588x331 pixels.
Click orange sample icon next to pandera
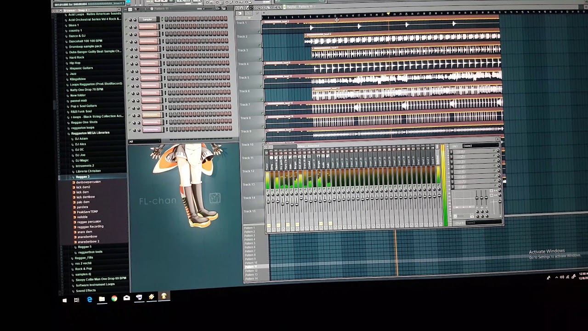pyautogui.click(x=73, y=207)
